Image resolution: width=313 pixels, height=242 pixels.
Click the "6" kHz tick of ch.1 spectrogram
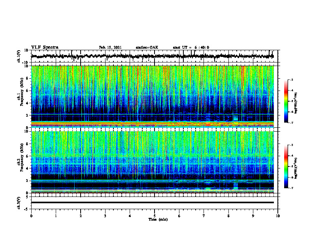pos(27,91)
